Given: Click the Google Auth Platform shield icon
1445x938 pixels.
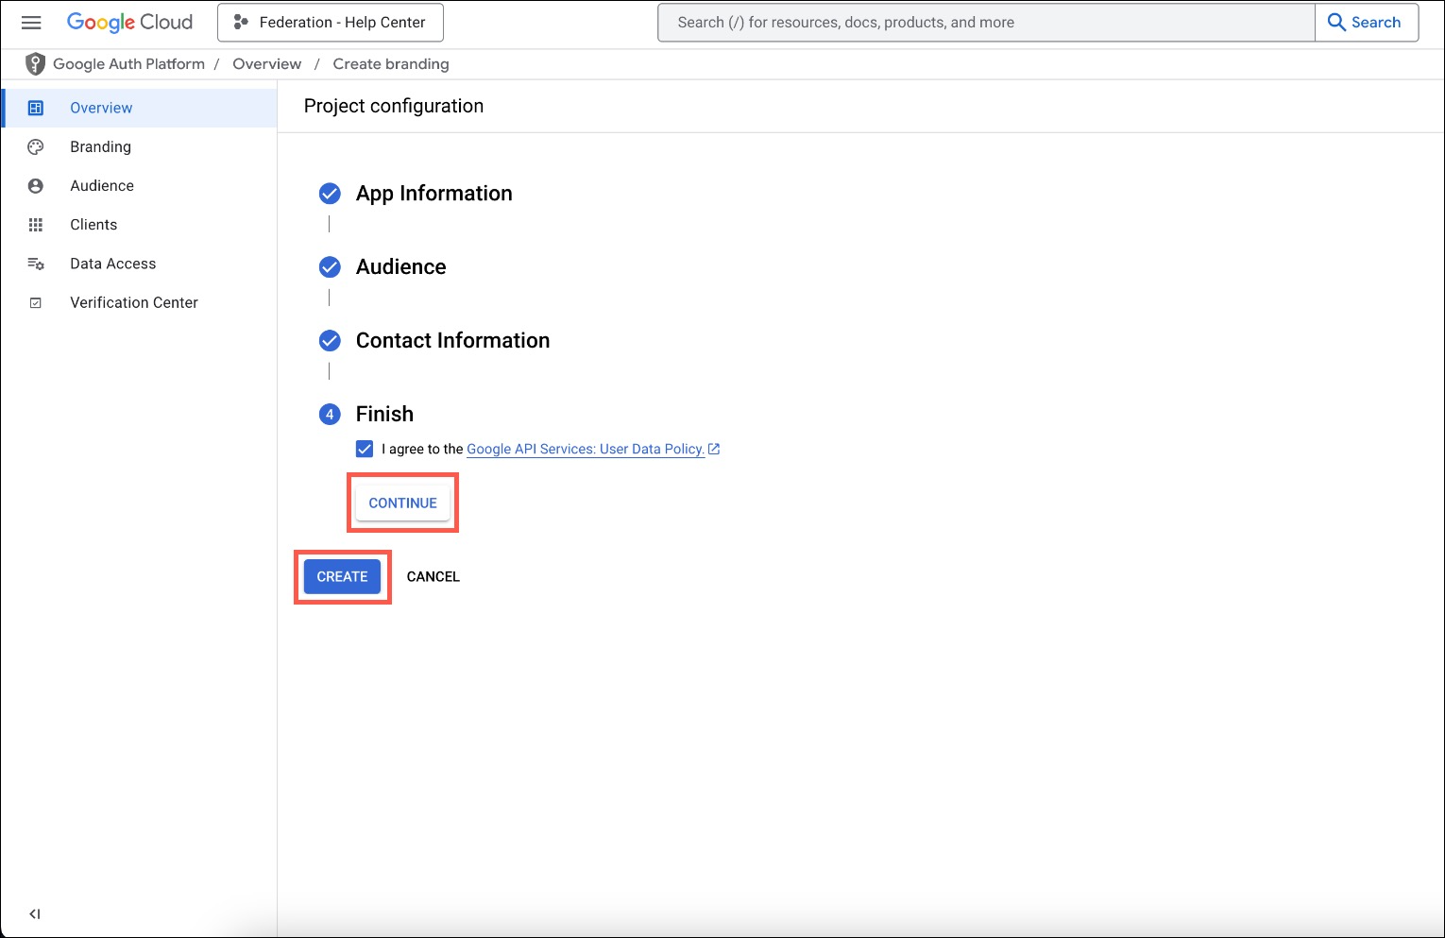Looking at the screenshot, I should pos(35,63).
